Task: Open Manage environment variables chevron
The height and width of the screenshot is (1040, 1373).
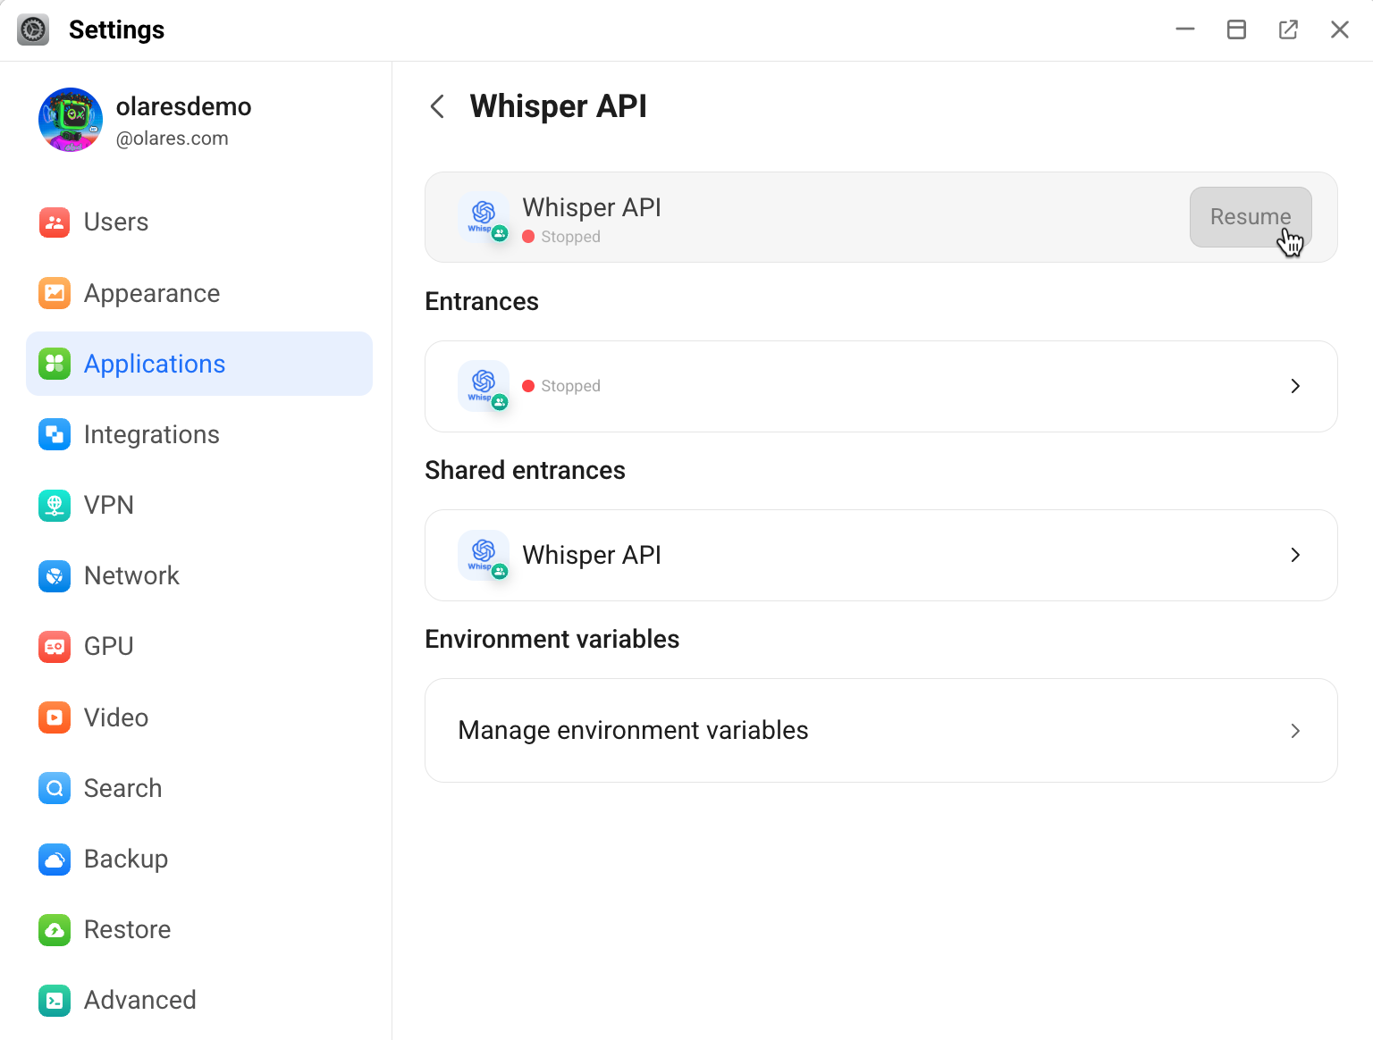Action: [x=1295, y=731]
